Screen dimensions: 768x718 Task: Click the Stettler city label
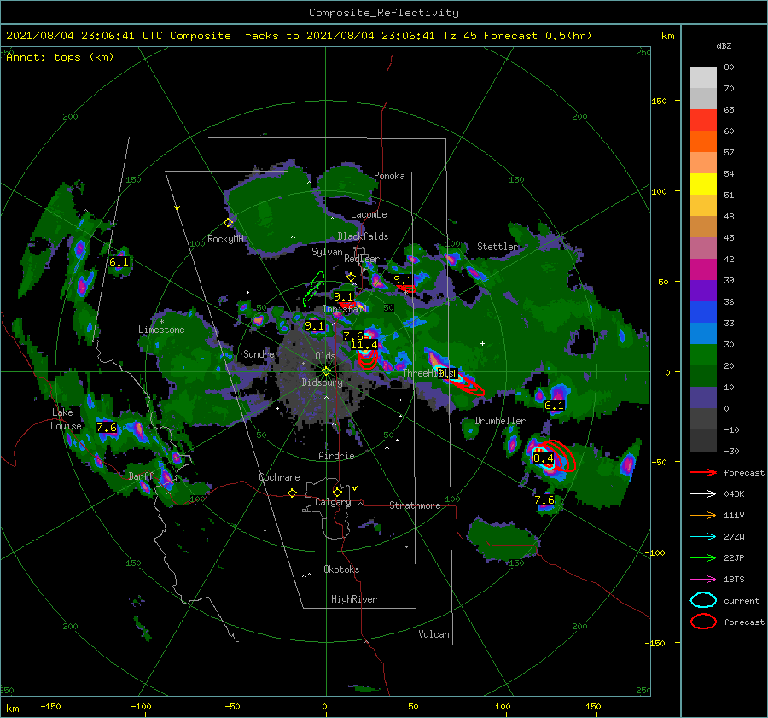[x=497, y=247]
